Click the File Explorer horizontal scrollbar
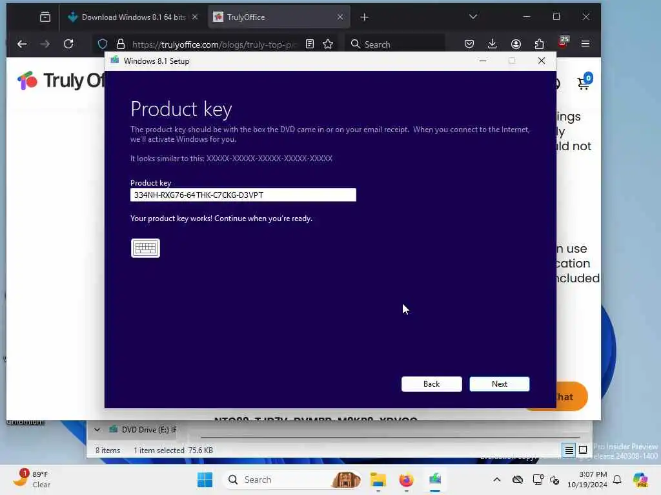 click(x=391, y=438)
